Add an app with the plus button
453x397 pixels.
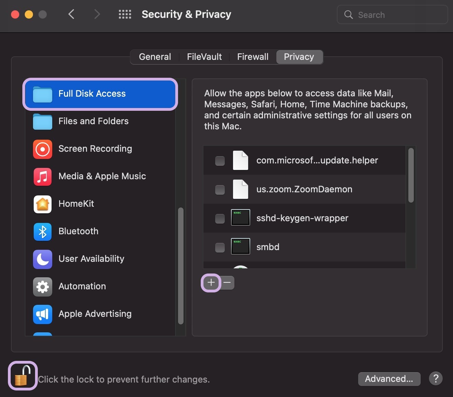click(x=211, y=283)
